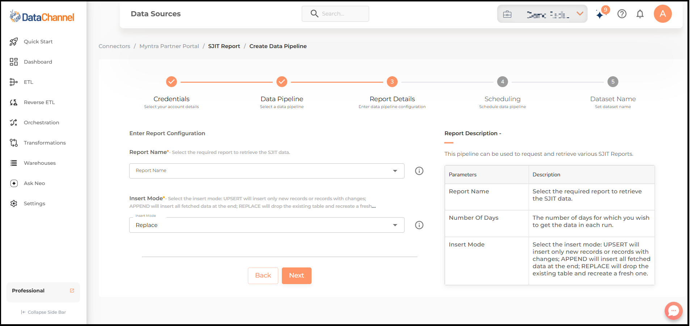The height and width of the screenshot is (326, 690).
Task: Click the Next button
Action: click(297, 276)
